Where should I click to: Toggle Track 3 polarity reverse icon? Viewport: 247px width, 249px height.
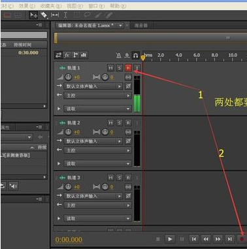128,196
